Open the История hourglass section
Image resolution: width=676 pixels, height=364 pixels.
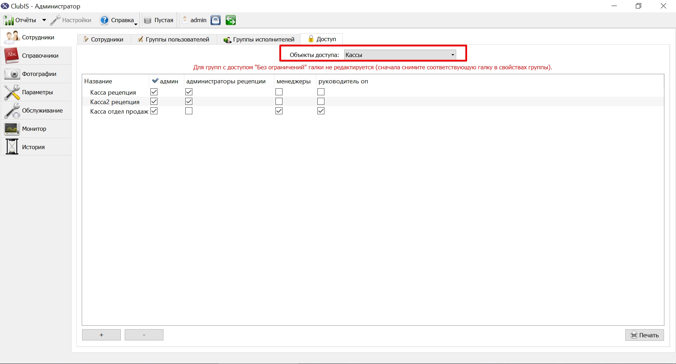coord(36,147)
